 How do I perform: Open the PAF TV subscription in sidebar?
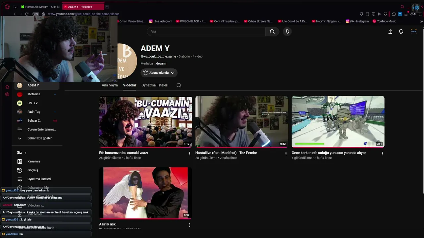tap(37, 103)
